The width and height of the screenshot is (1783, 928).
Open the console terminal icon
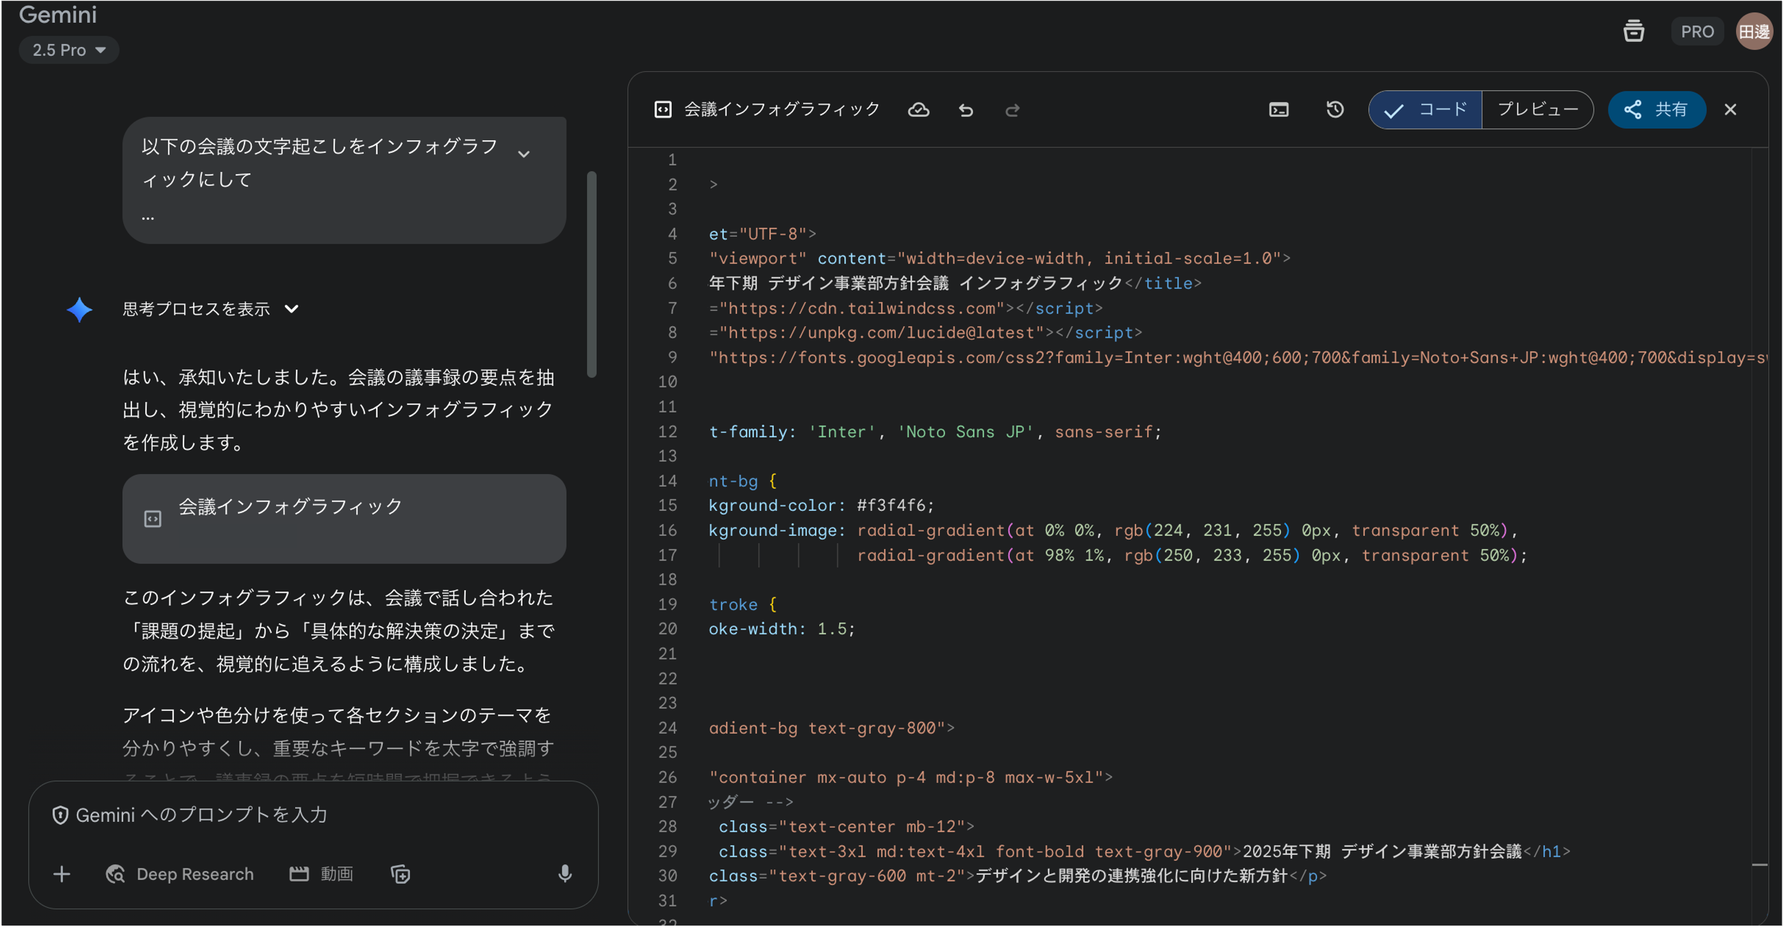pyautogui.click(x=1278, y=110)
